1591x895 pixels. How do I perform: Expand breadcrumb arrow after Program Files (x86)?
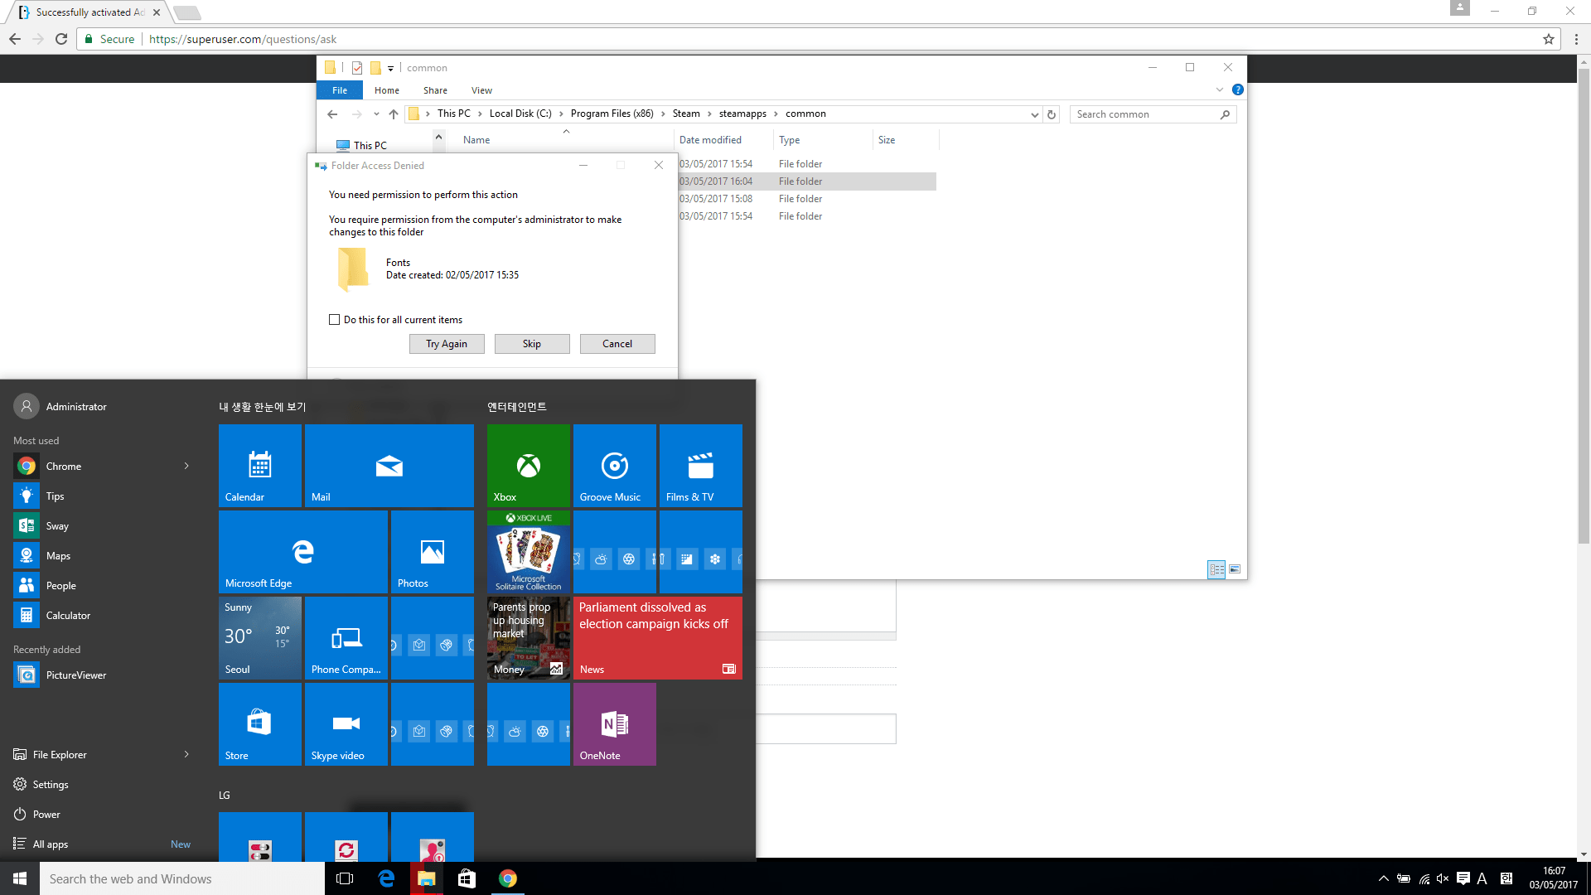click(663, 114)
